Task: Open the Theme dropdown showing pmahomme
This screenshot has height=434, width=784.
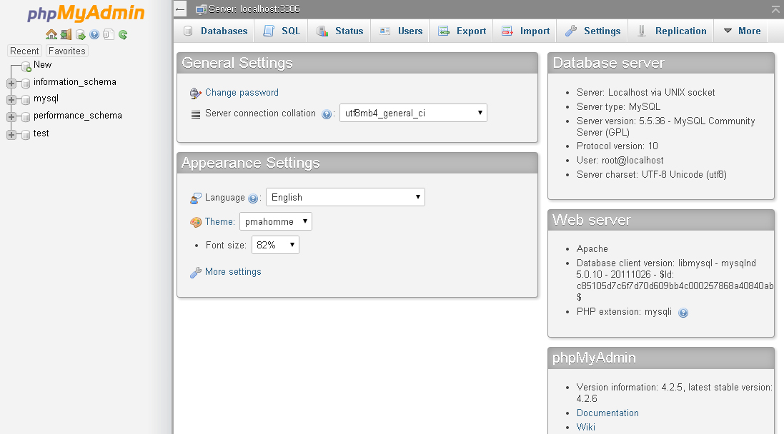Action: [275, 221]
